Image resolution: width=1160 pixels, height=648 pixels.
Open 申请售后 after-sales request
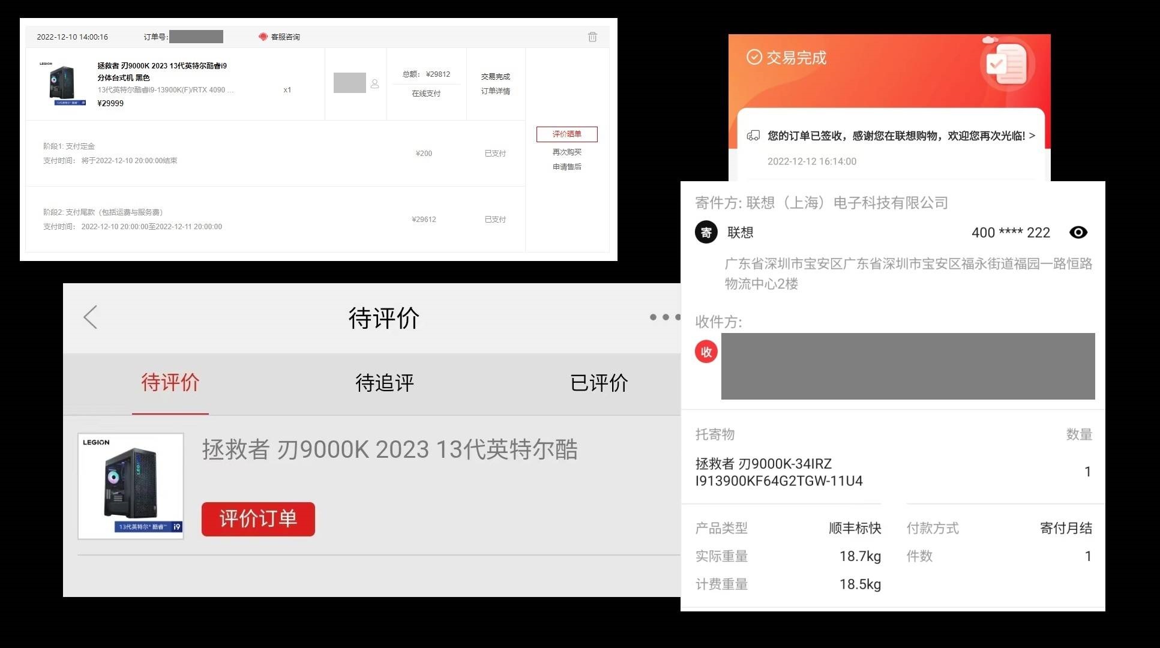[566, 166]
